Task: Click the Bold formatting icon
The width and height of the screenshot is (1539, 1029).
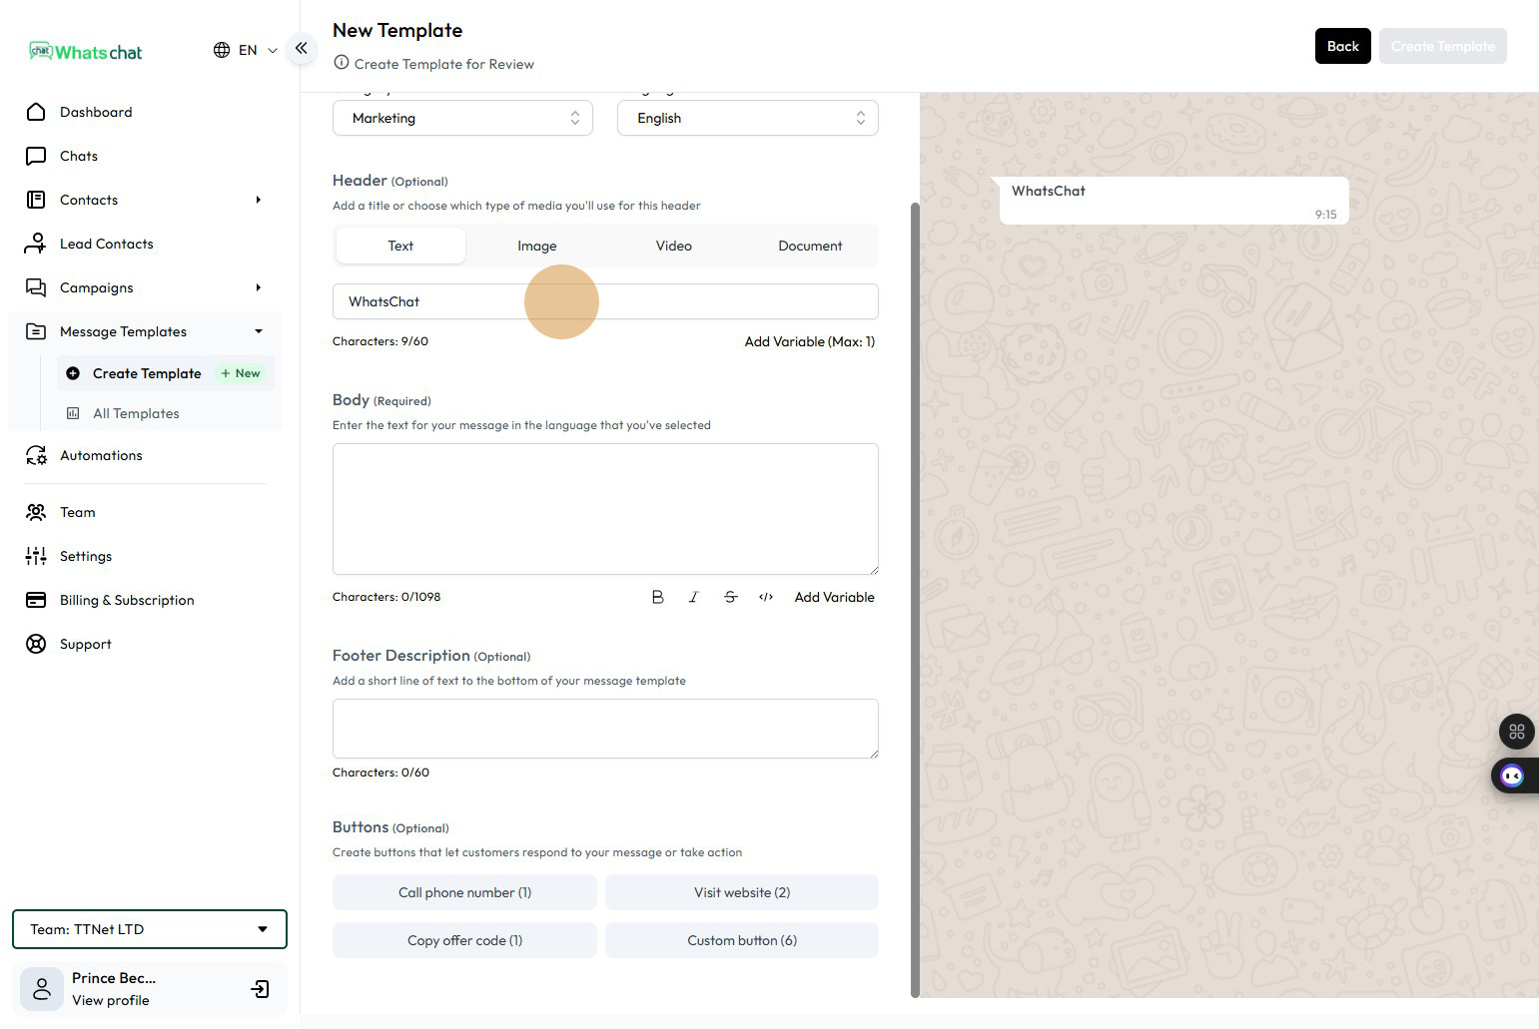Action: 657,597
